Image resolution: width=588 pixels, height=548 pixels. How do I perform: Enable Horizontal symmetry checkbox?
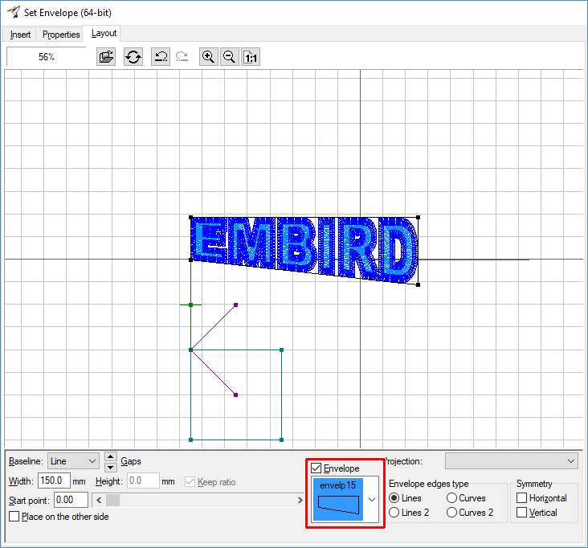pos(522,498)
